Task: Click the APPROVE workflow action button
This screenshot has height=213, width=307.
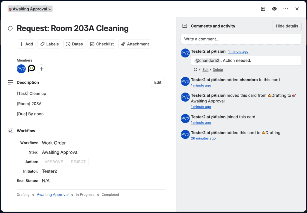Action: [54, 162]
